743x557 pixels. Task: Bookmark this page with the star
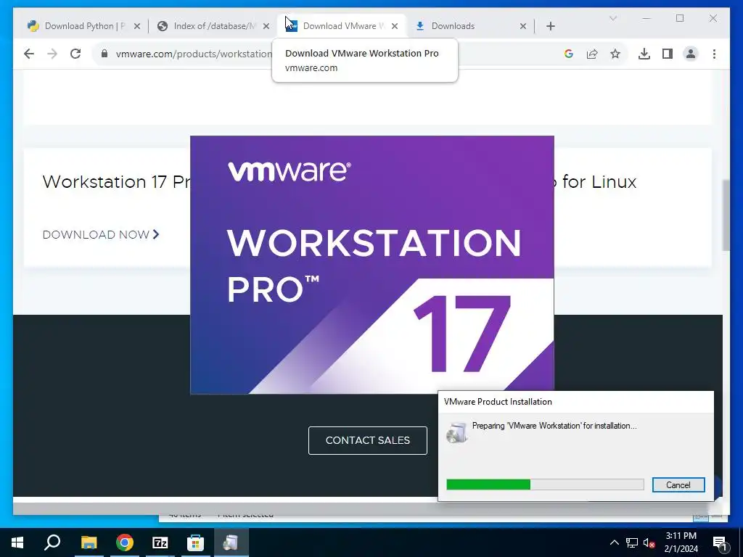pyautogui.click(x=615, y=54)
